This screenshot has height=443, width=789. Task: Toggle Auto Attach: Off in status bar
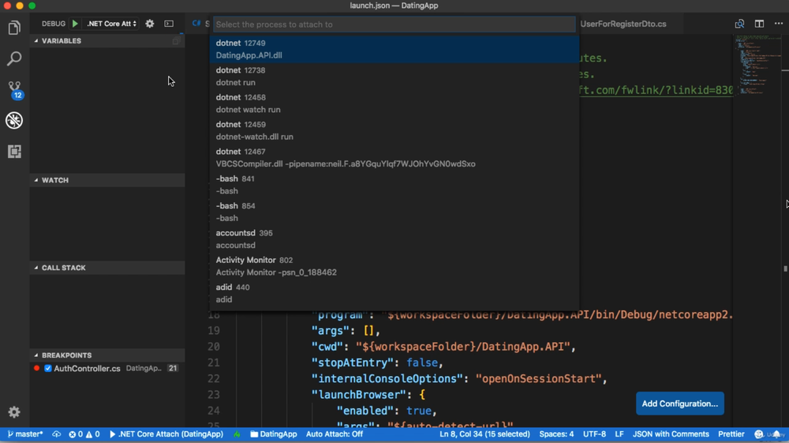334,434
